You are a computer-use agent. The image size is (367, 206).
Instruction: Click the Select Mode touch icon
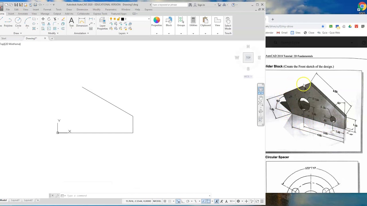pyautogui.click(x=228, y=23)
